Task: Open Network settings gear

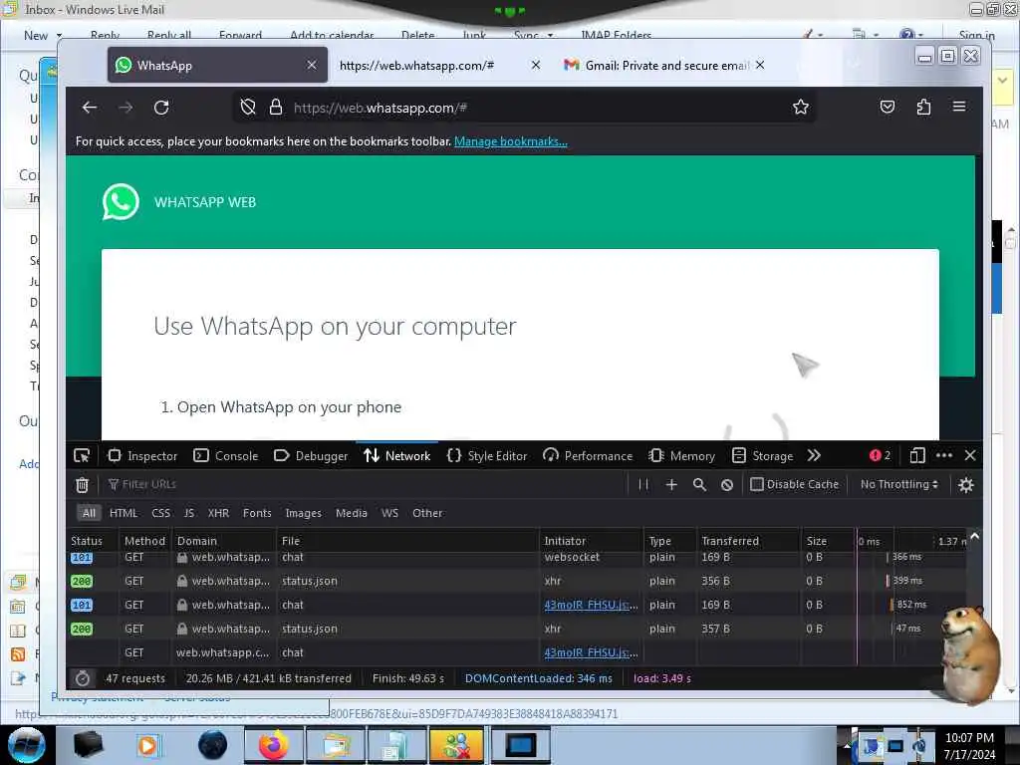Action: [x=966, y=485]
